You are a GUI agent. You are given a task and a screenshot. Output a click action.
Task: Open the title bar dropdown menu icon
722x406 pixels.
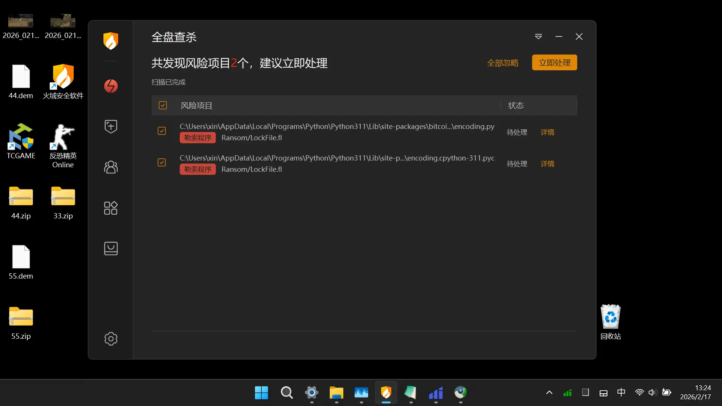[x=538, y=36]
